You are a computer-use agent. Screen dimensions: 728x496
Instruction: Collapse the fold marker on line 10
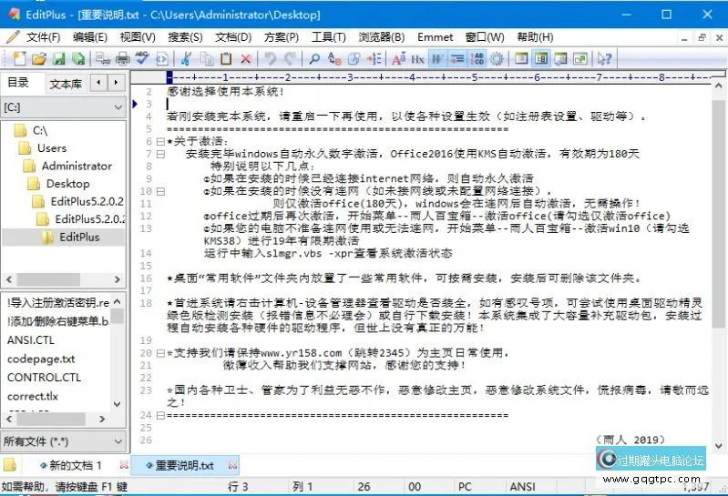click(160, 191)
